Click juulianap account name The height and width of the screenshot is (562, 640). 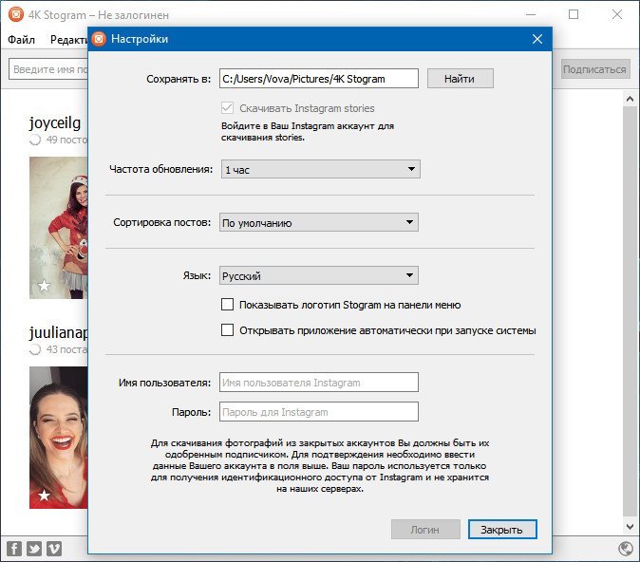[58, 332]
